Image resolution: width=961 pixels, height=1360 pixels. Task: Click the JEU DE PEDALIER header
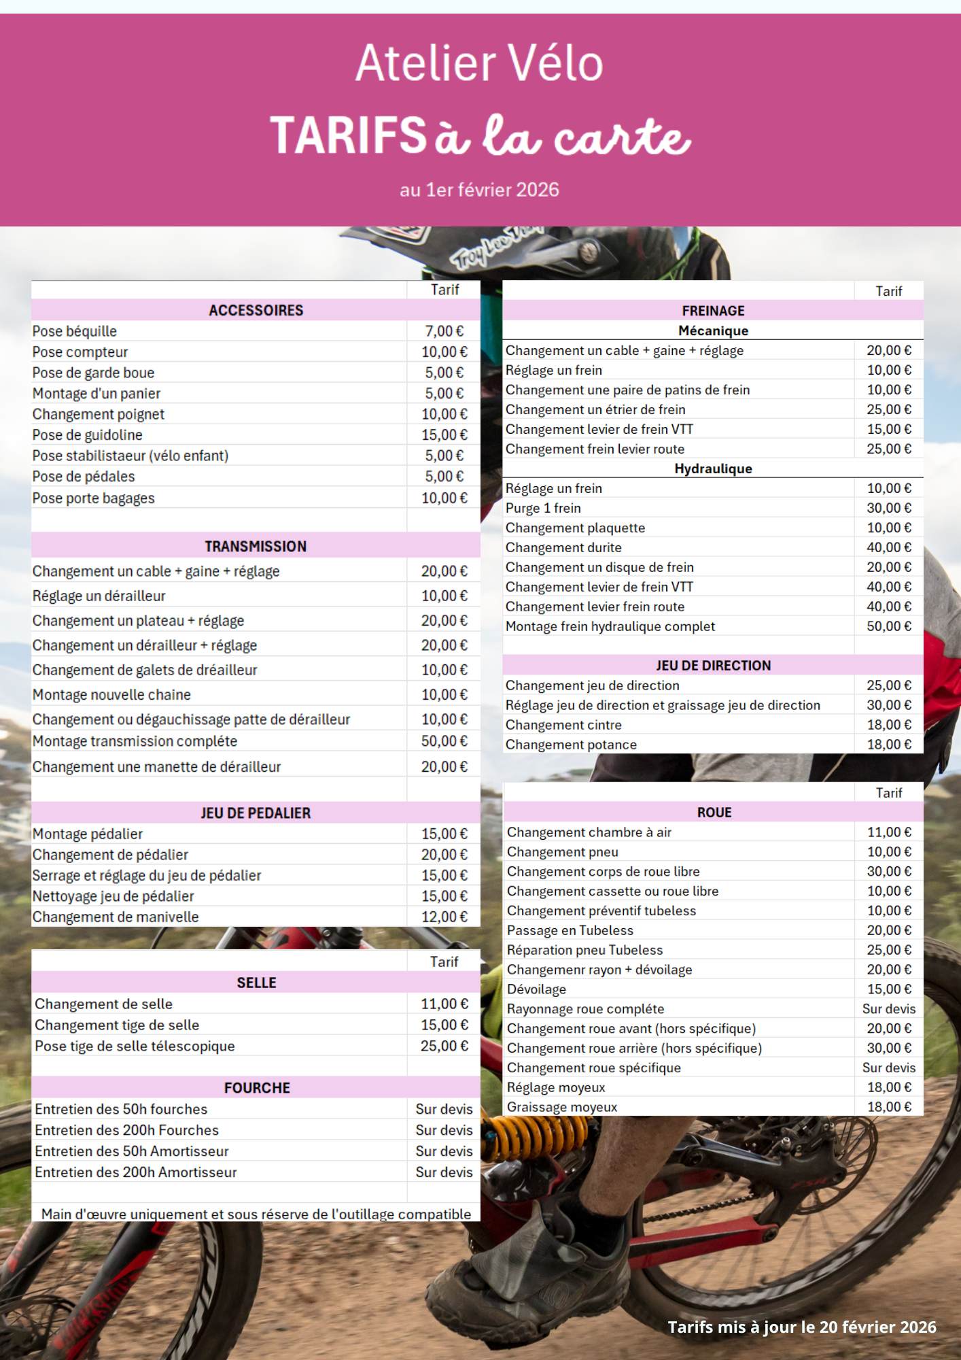pos(256,813)
